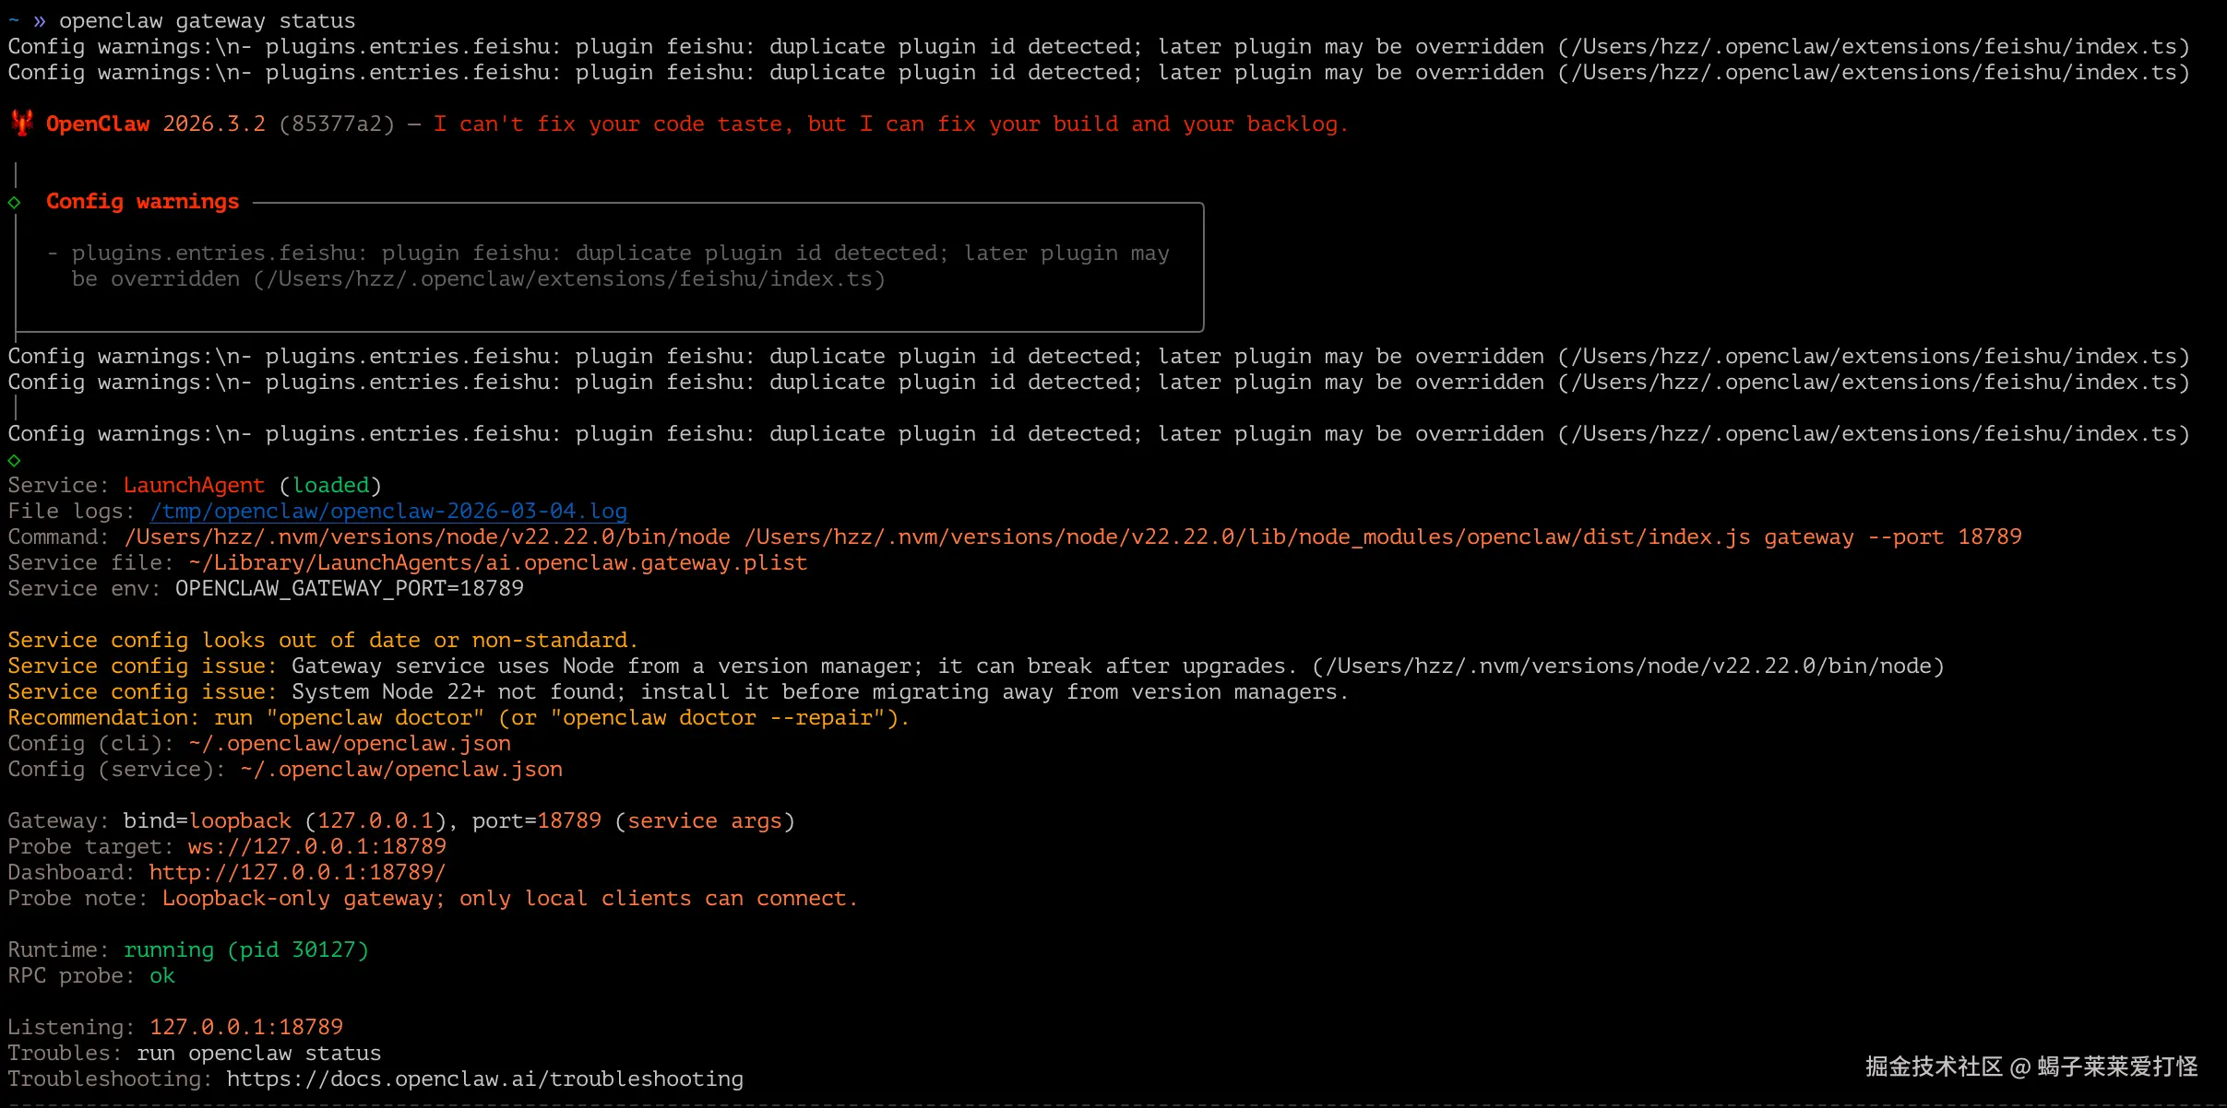Click the Config warnings box heading
The height and width of the screenshot is (1108, 2227).
click(142, 201)
